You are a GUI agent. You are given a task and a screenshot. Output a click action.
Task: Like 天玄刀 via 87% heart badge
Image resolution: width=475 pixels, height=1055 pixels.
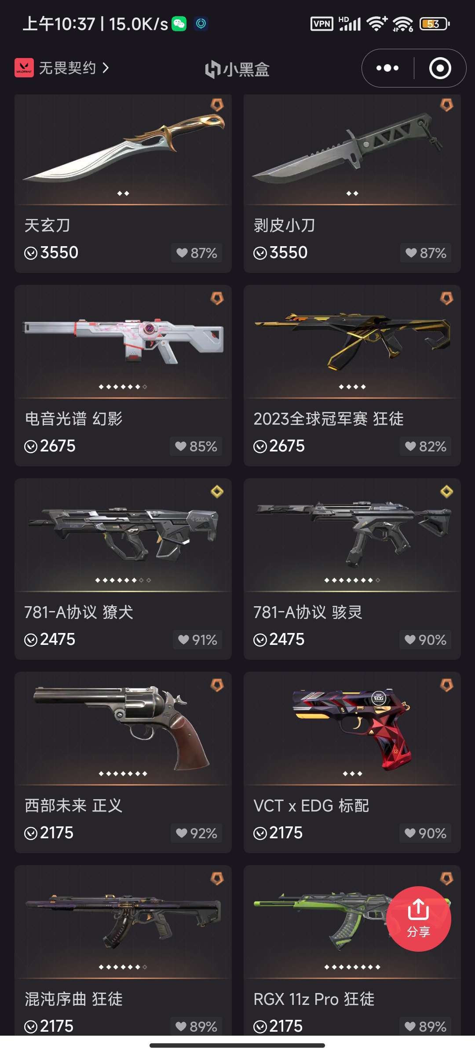[197, 253]
